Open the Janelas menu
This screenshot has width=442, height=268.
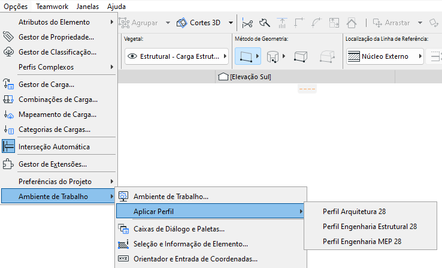tap(87, 6)
